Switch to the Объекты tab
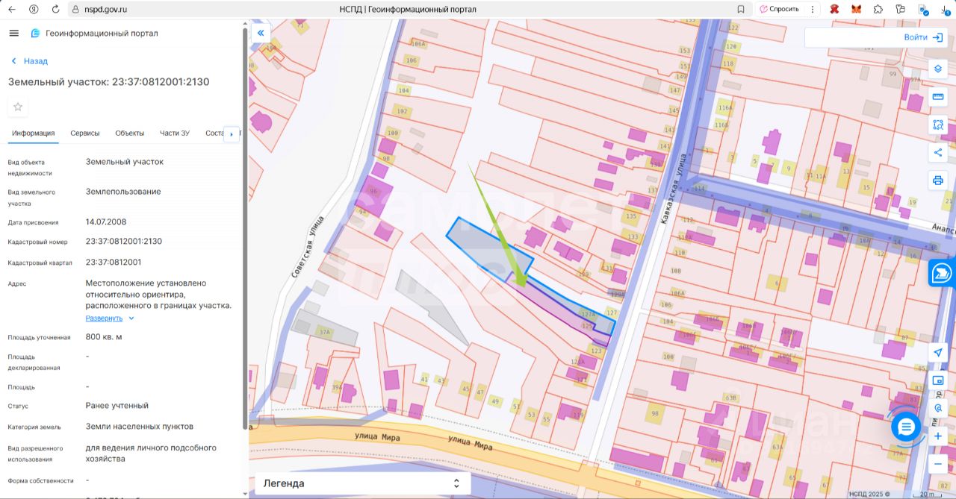The image size is (956, 499). click(x=130, y=133)
